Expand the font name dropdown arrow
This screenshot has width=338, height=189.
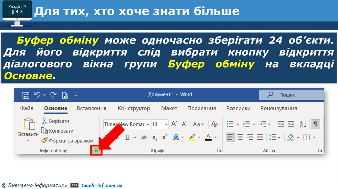coord(148,124)
